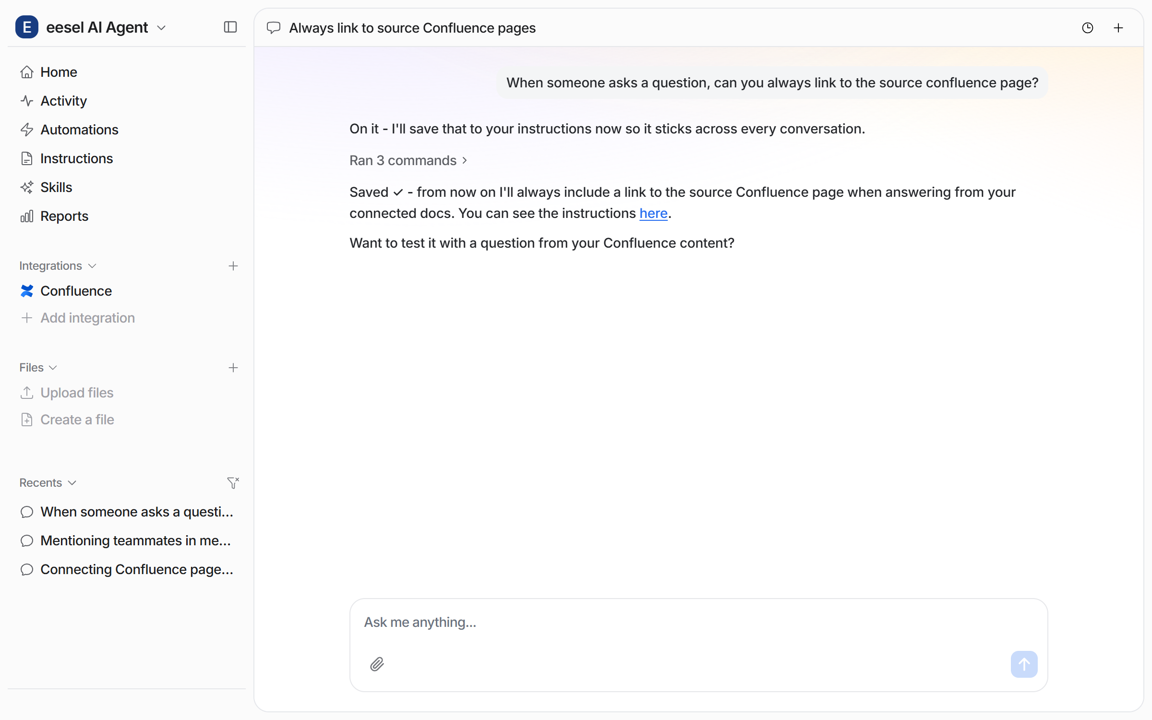Start a new chat with plus icon

(1118, 28)
